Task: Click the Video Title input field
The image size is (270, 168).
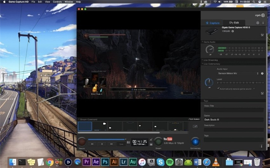Action: coord(234,110)
